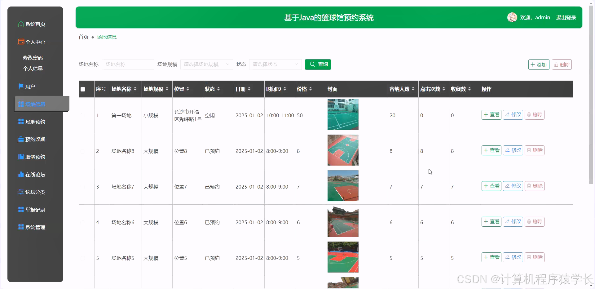Tick the checkbox on row 2 场地名称8
This screenshot has width=595, height=289.
pos(82,151)
